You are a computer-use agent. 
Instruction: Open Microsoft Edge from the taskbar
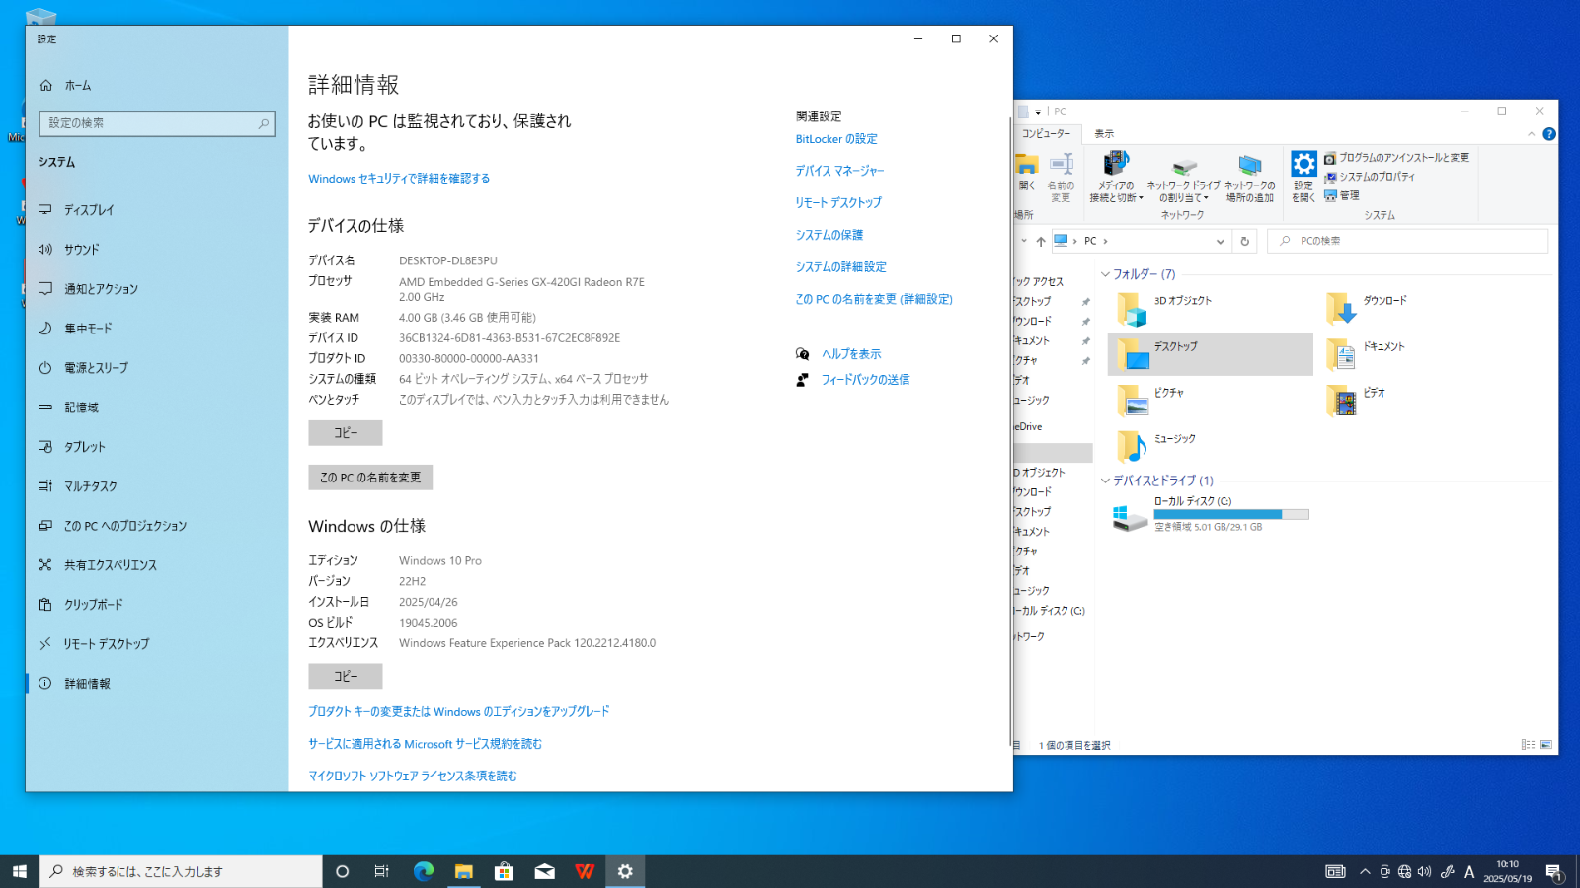pos(424,871)
